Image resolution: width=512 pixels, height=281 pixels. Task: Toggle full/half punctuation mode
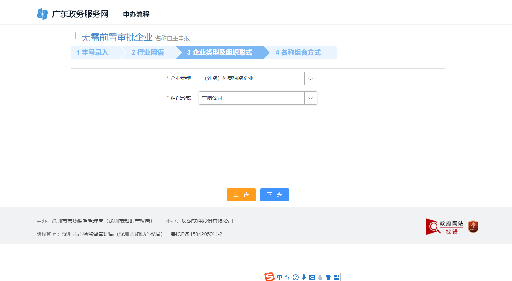click(x=287, y=277)
